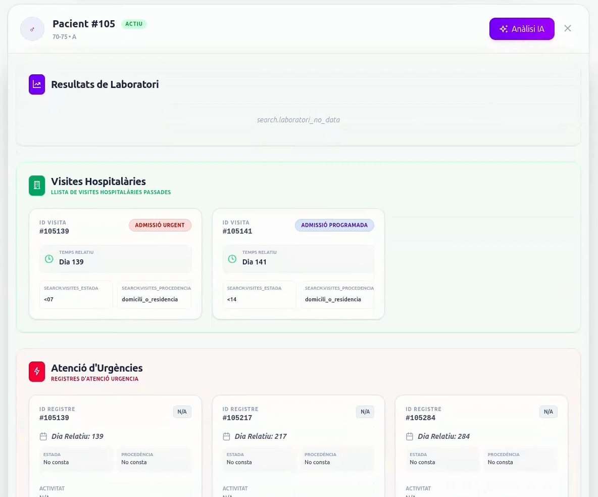Click the Resultats de Laboratori chart icon
The height and width of the screenshot is (497, 598).
(37, 84)
